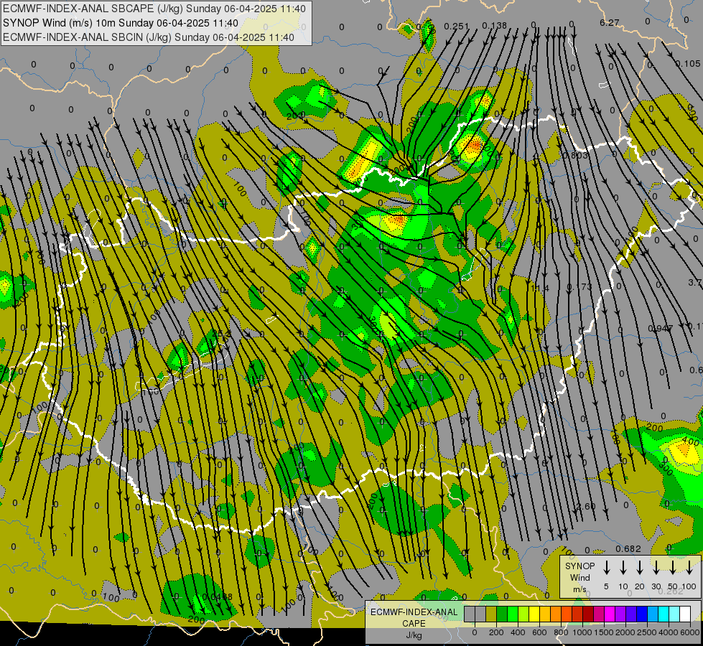
Task: Click the SYNOP Wind 10m title line
Action: click(x=120, y=23)
